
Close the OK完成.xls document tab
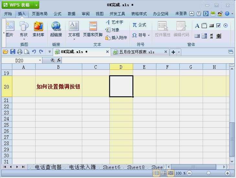pyautogui.click(x=107, y=52)
